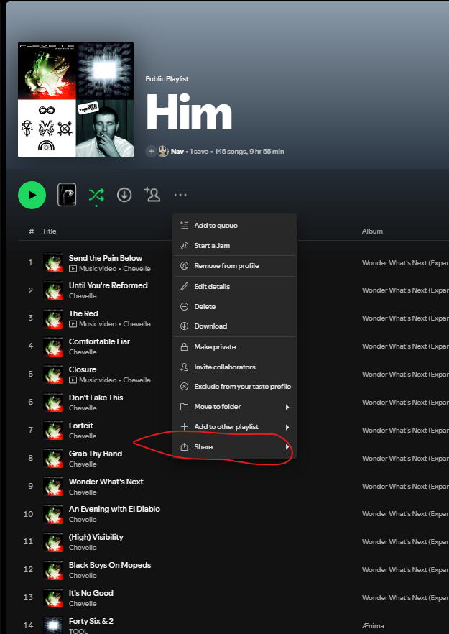Select the song Wonder What's Next

click(106, 482)
